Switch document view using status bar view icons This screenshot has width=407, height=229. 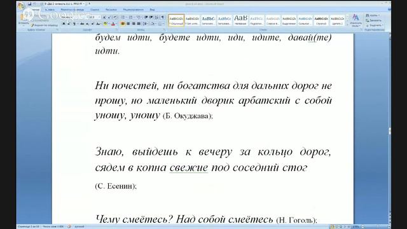coord(340,226)
